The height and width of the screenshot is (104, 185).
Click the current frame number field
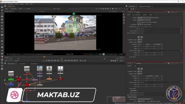[62, 61]
